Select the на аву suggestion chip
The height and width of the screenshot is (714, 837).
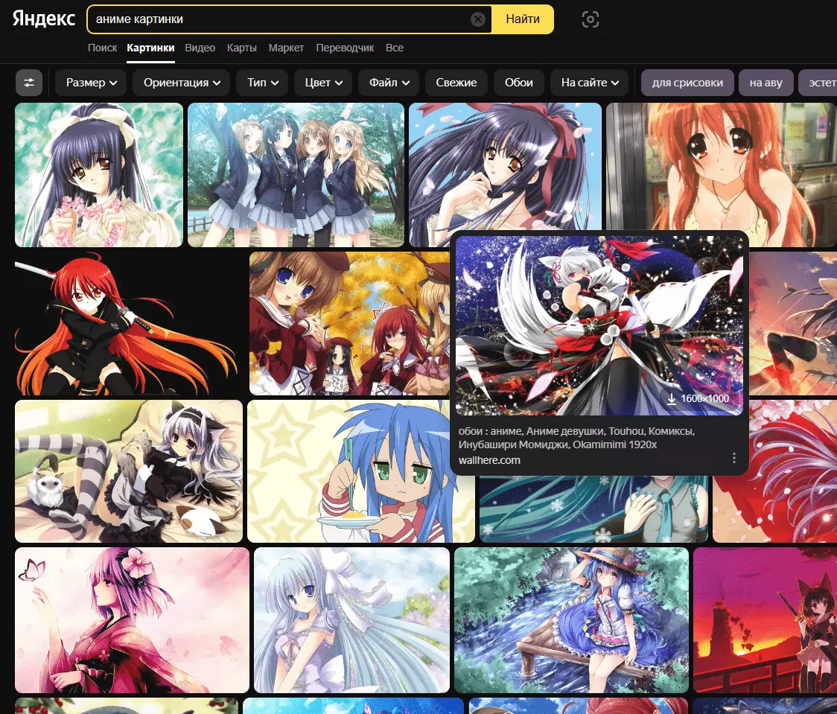click(766, 83)
